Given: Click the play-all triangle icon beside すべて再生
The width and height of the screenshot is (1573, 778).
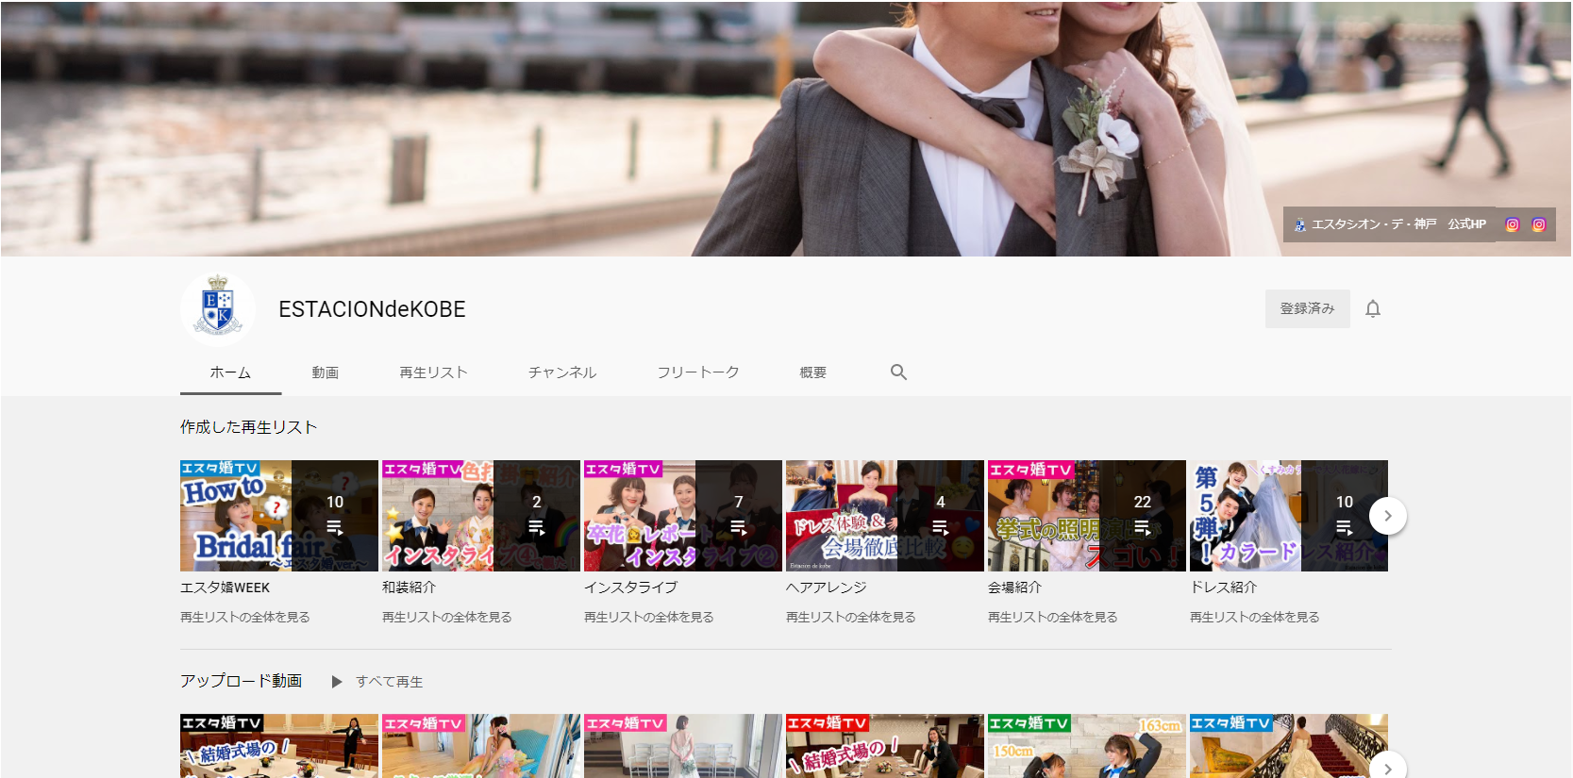Looking at the screenshot, I should [x=337, y=682].
